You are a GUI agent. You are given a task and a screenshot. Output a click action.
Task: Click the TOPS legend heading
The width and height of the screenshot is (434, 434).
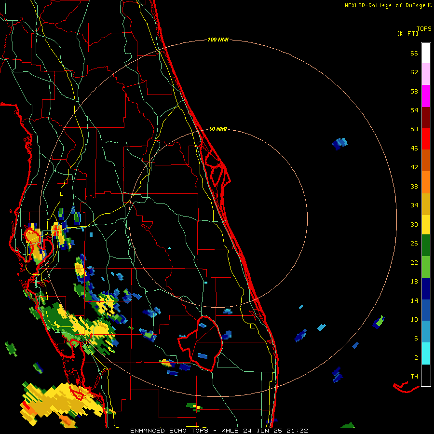[x=424, y=28]
